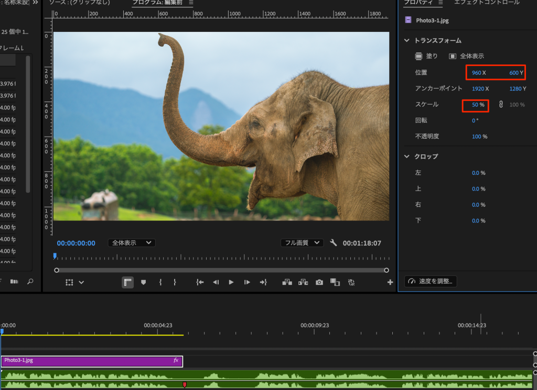Viewport: 537px width, 390px height.
Task: Open the フル画質 playback resolution dropdown
Action: [x=302, y=243]
